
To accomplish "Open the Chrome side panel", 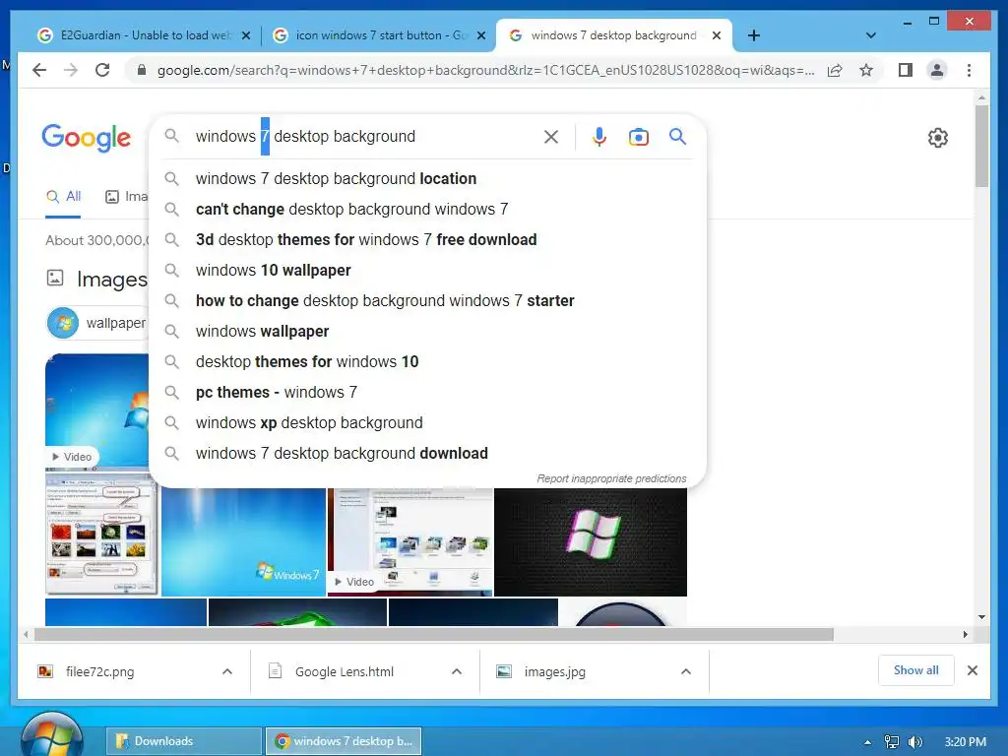I will coord(906,70).
